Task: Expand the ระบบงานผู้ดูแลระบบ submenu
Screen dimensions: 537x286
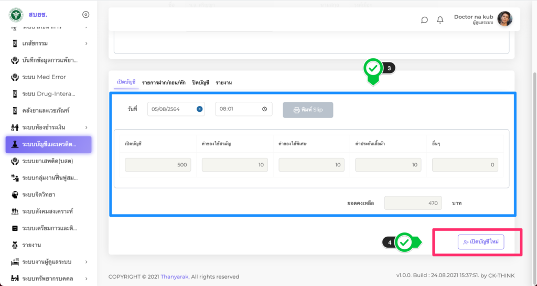Action: tap(86, 262)
